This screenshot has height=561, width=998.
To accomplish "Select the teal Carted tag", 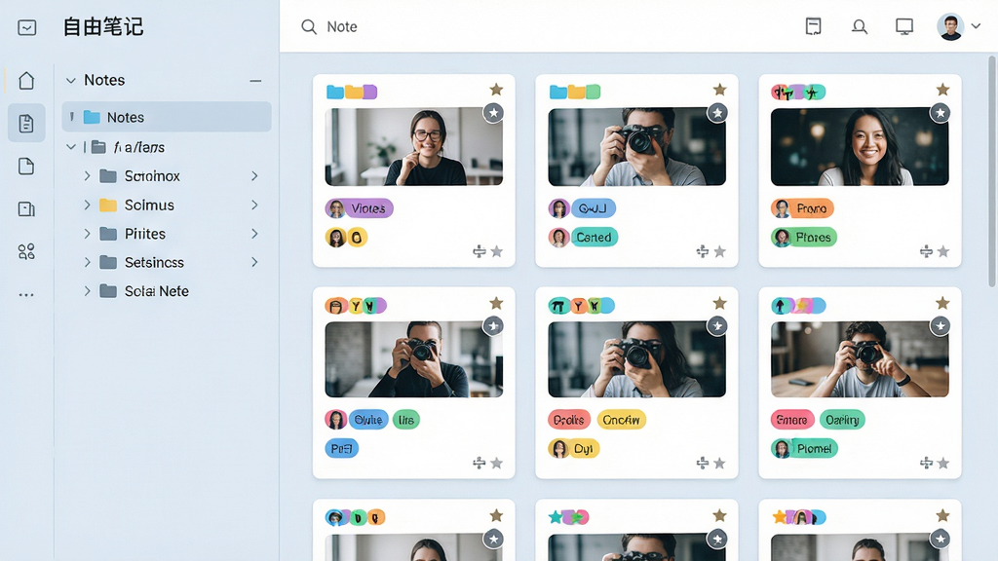I will pyautogui.click(x=594, y=238).
